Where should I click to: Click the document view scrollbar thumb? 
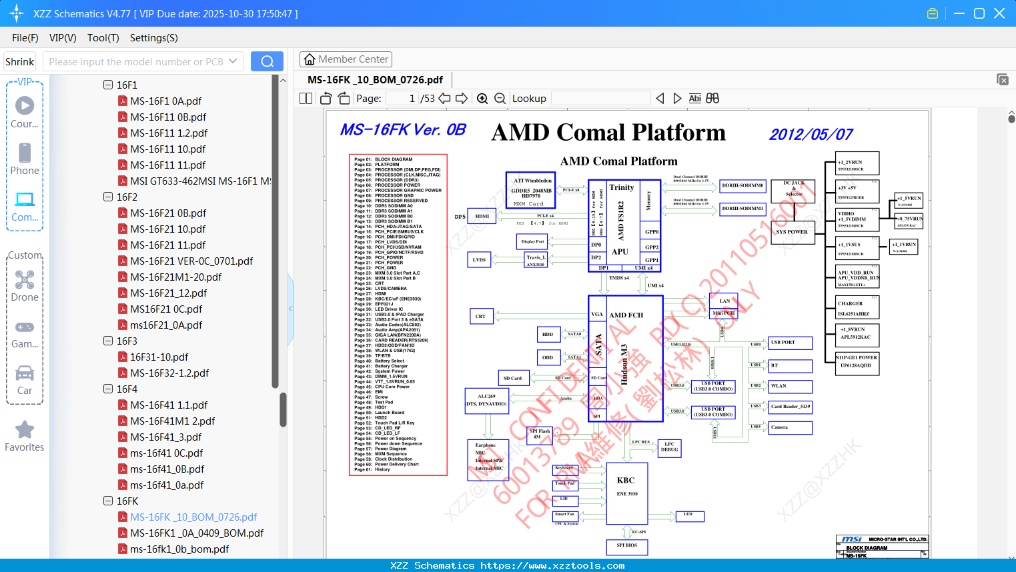coord(1011,118)
